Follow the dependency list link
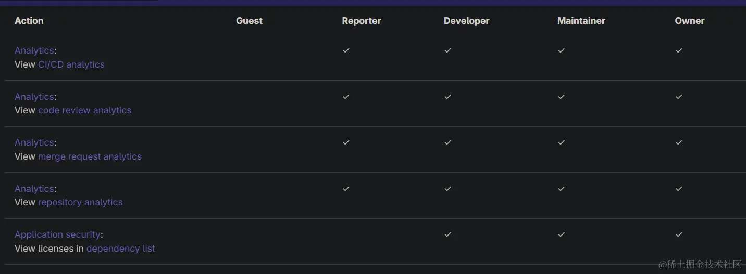The image size is (746, 274). [121, 249]
